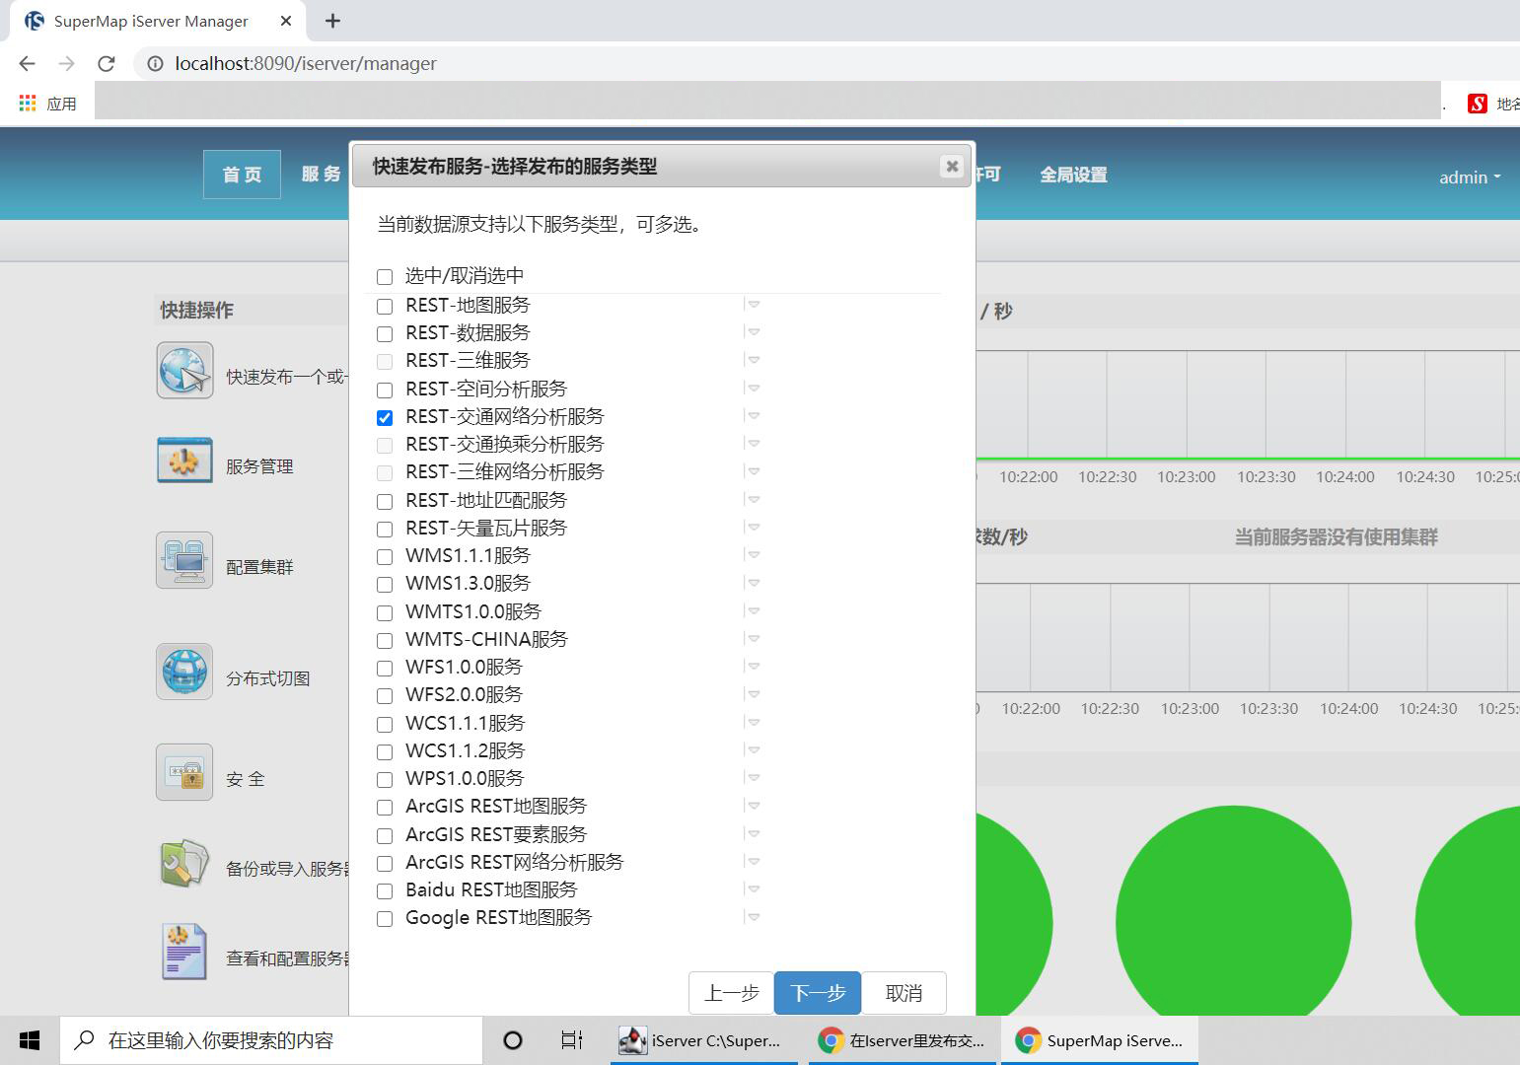
Task: Click the 安全 lock icon
Action: (184, 772)
